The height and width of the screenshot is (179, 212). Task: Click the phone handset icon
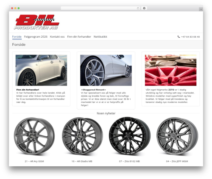click(x=179, y=37)
